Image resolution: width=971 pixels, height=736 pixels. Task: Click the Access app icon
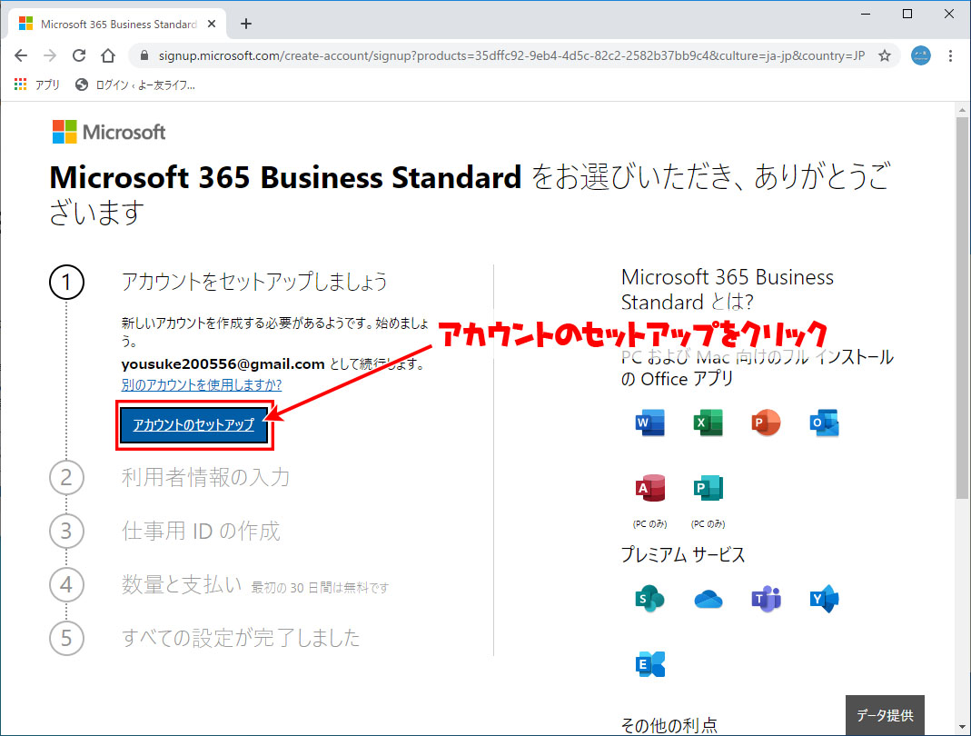click(649, 488)
